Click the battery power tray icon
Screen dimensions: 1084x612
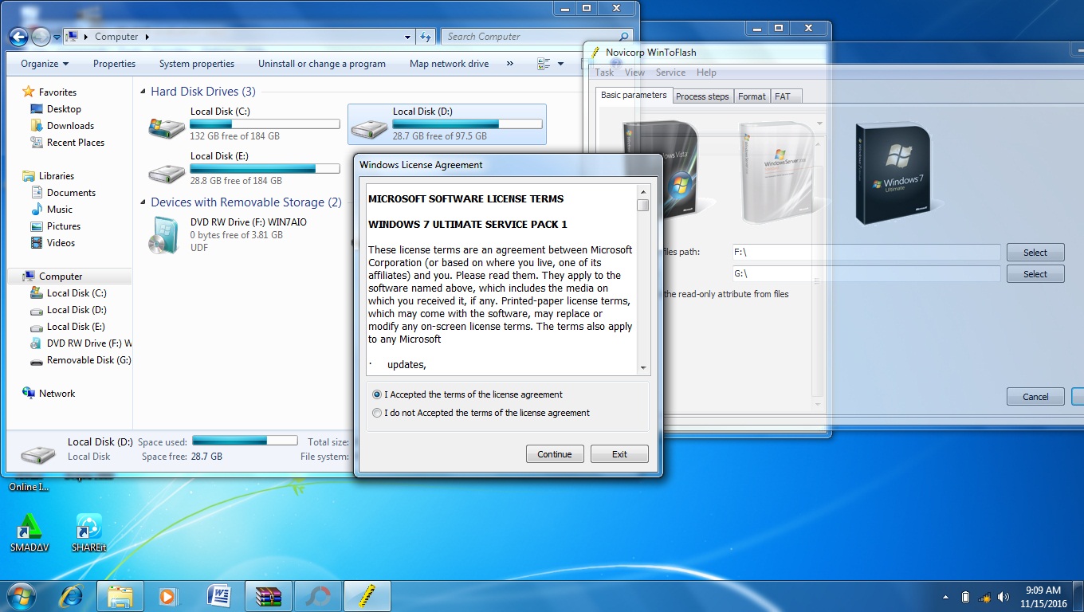[965, 597]
